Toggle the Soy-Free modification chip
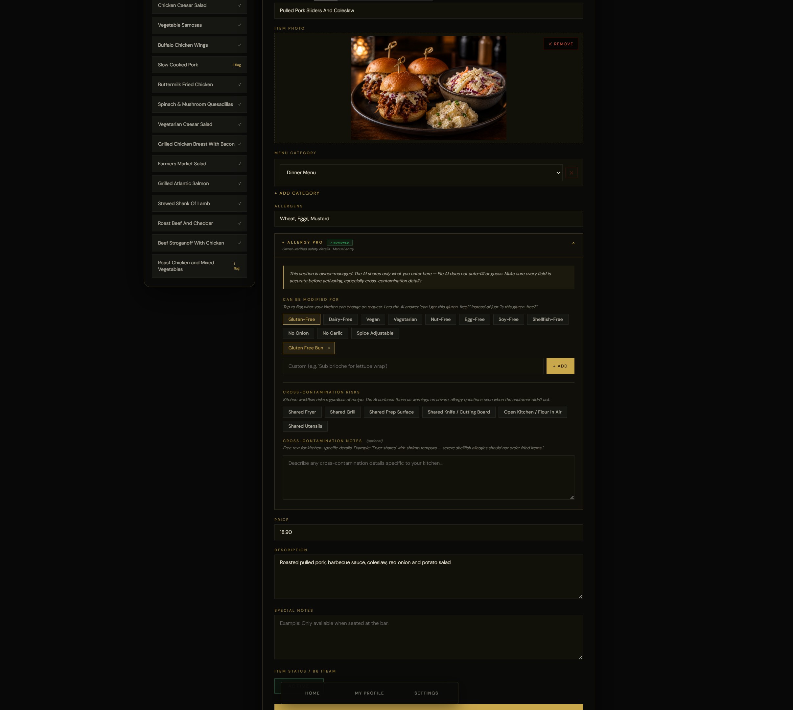 pyautogui.click(x=508, y=319)
